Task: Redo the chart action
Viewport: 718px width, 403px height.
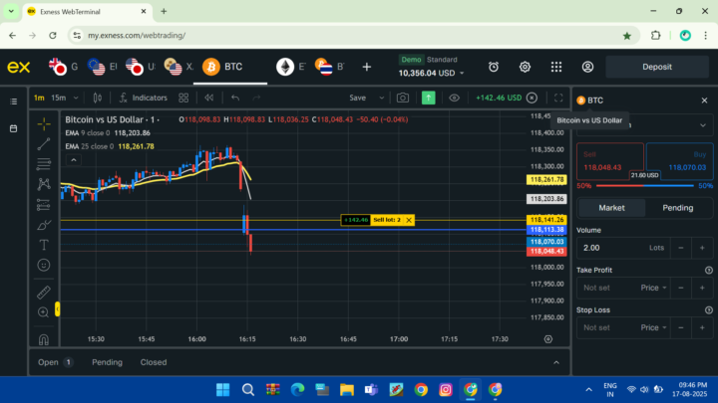Action: 256,98
